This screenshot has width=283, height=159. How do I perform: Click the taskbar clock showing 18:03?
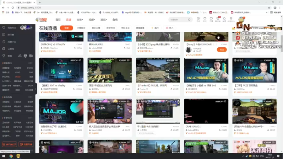(270, 156)
